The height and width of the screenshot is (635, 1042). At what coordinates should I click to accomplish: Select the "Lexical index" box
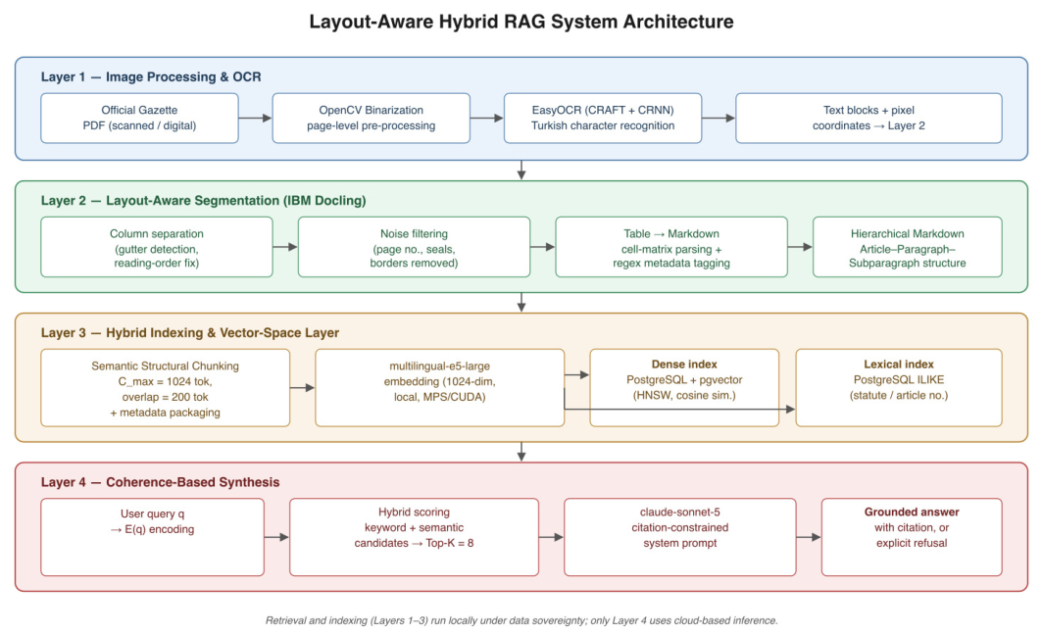click(x=899, y=388)
